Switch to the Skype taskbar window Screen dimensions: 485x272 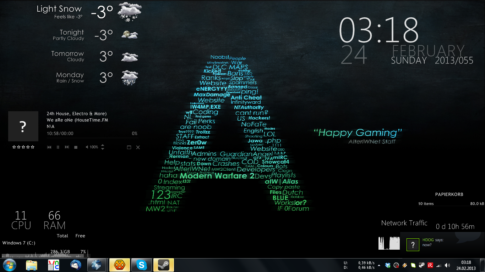141,265
